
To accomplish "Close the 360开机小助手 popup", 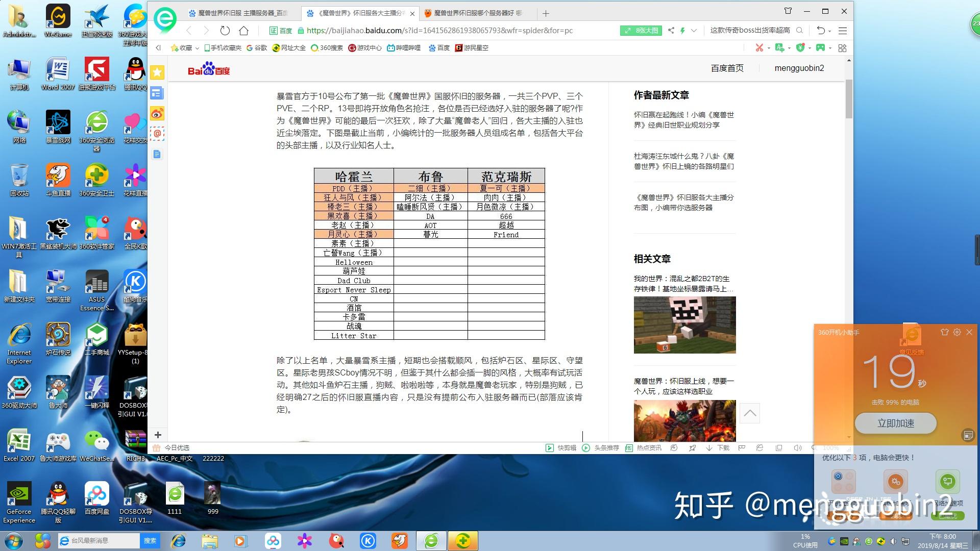I will (x=969, y=332).
